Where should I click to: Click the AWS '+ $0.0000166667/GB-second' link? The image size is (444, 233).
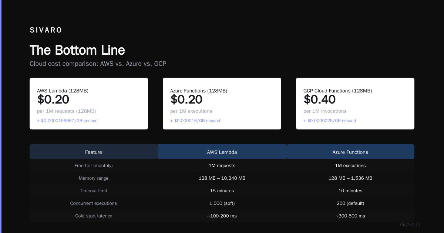tap(67, 121)
